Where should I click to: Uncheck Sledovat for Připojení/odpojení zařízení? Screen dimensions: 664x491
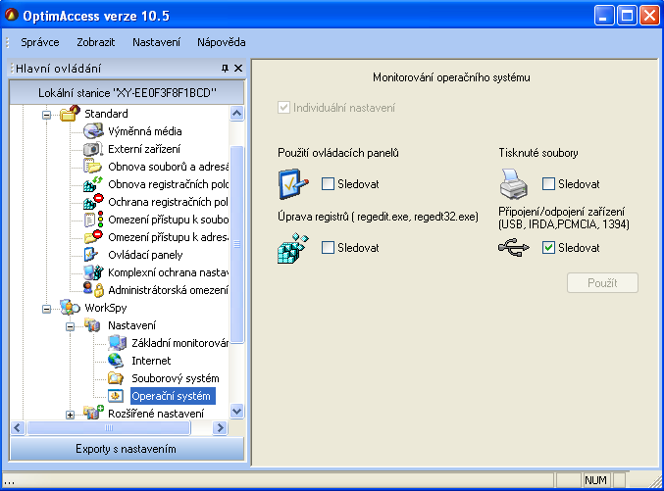[x=548, y=248]
